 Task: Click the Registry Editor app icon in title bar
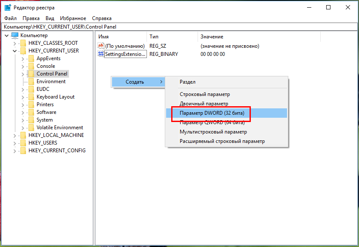8,8
